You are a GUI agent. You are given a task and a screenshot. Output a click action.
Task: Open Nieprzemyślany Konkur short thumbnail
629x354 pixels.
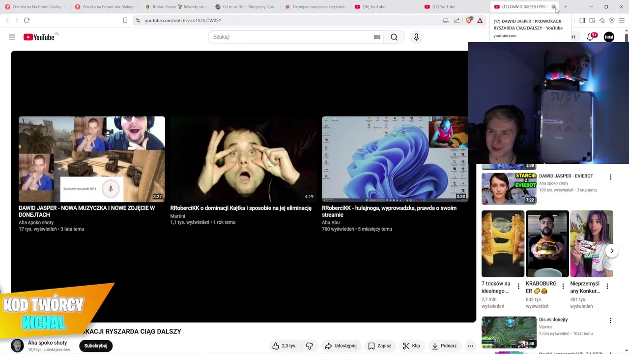(592, 244)
